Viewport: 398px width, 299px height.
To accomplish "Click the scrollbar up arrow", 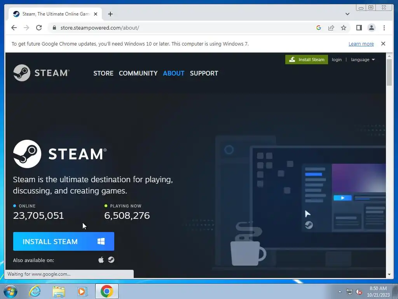I will pyautogui.click(x=389, y=56).
